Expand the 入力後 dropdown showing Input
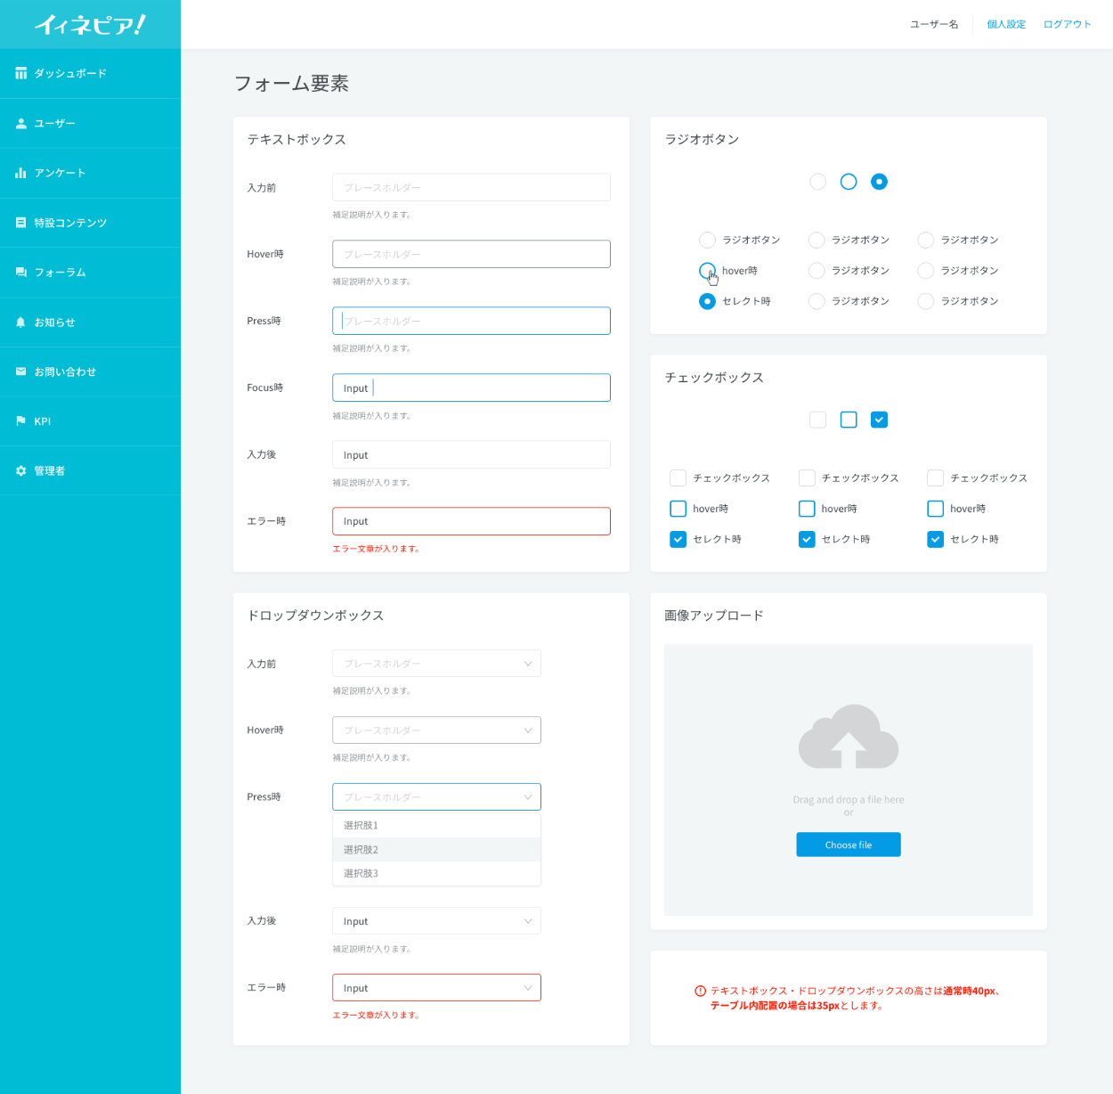1113x1094 pixels. tap(436, 921)
